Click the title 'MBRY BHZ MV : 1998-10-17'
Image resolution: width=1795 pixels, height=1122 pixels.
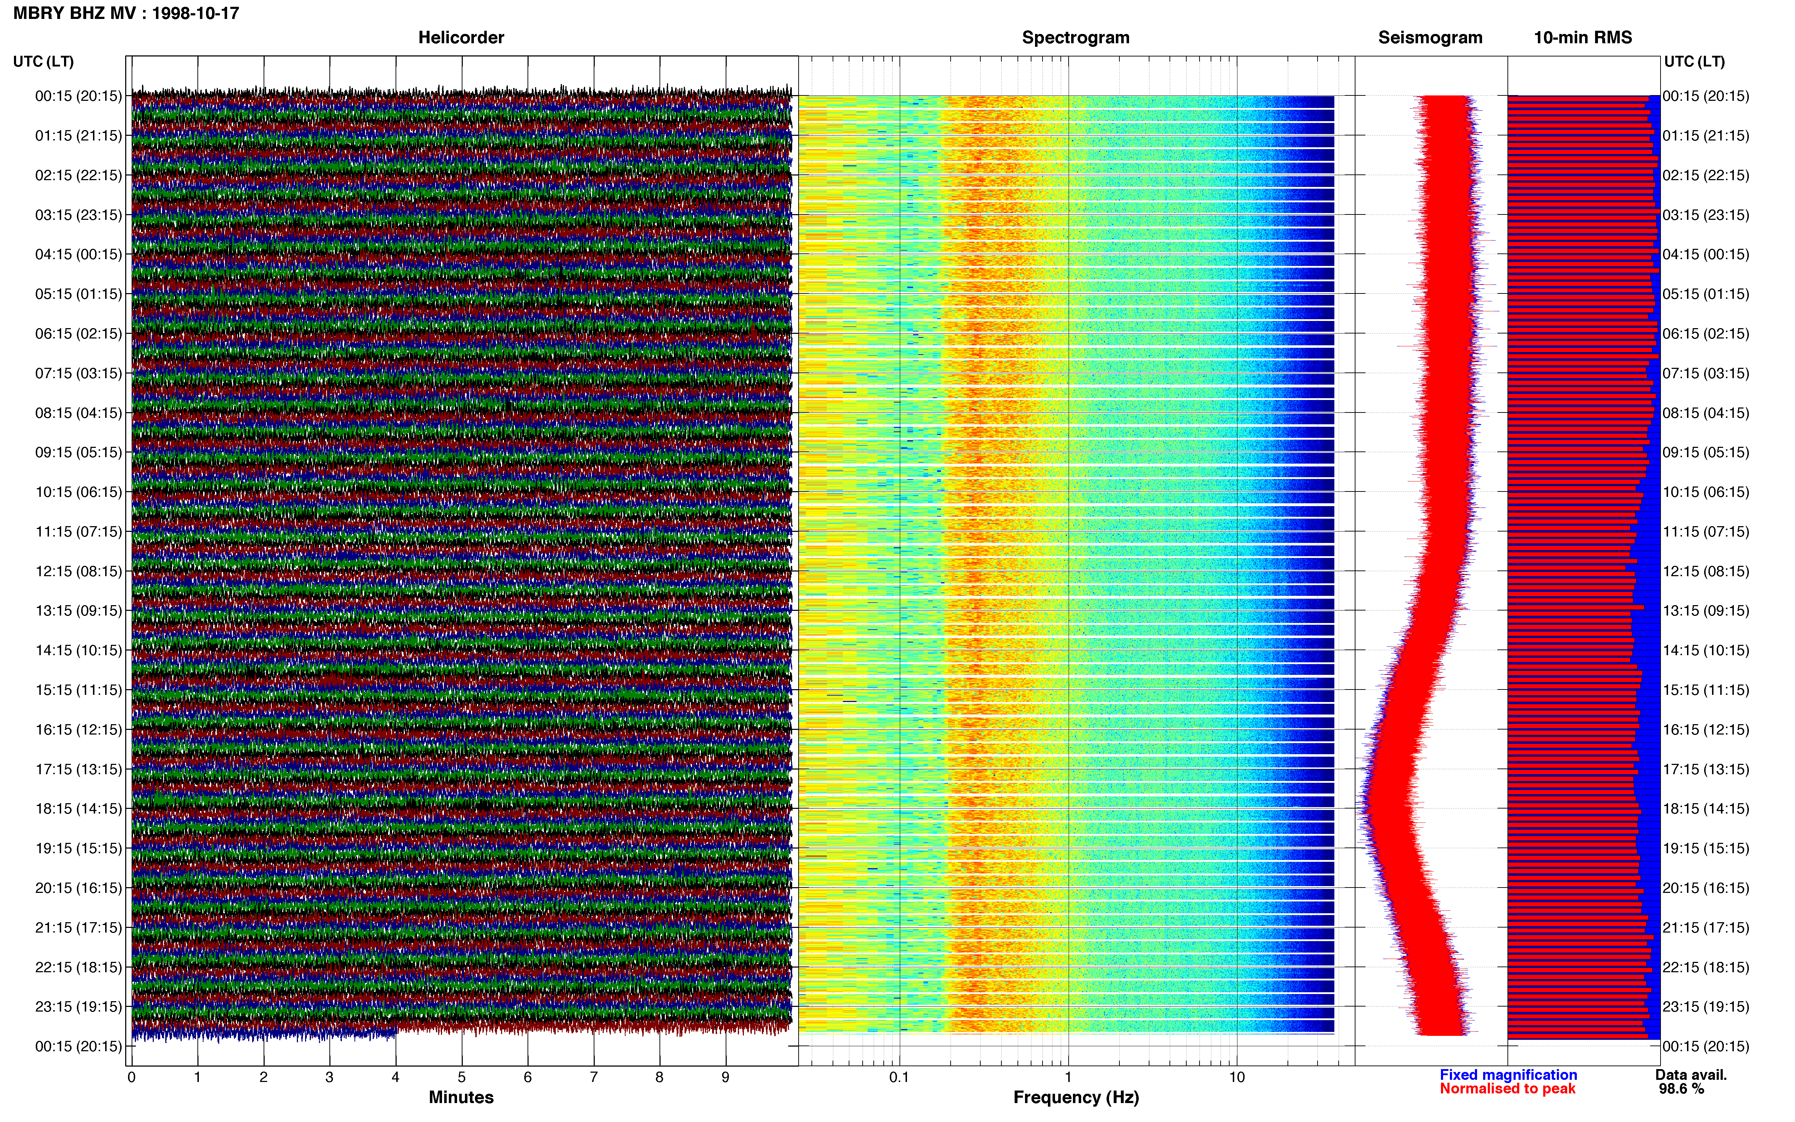click(126, 13)
